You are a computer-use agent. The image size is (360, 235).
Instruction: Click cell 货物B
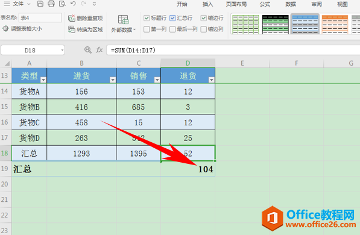click(29, 107)
